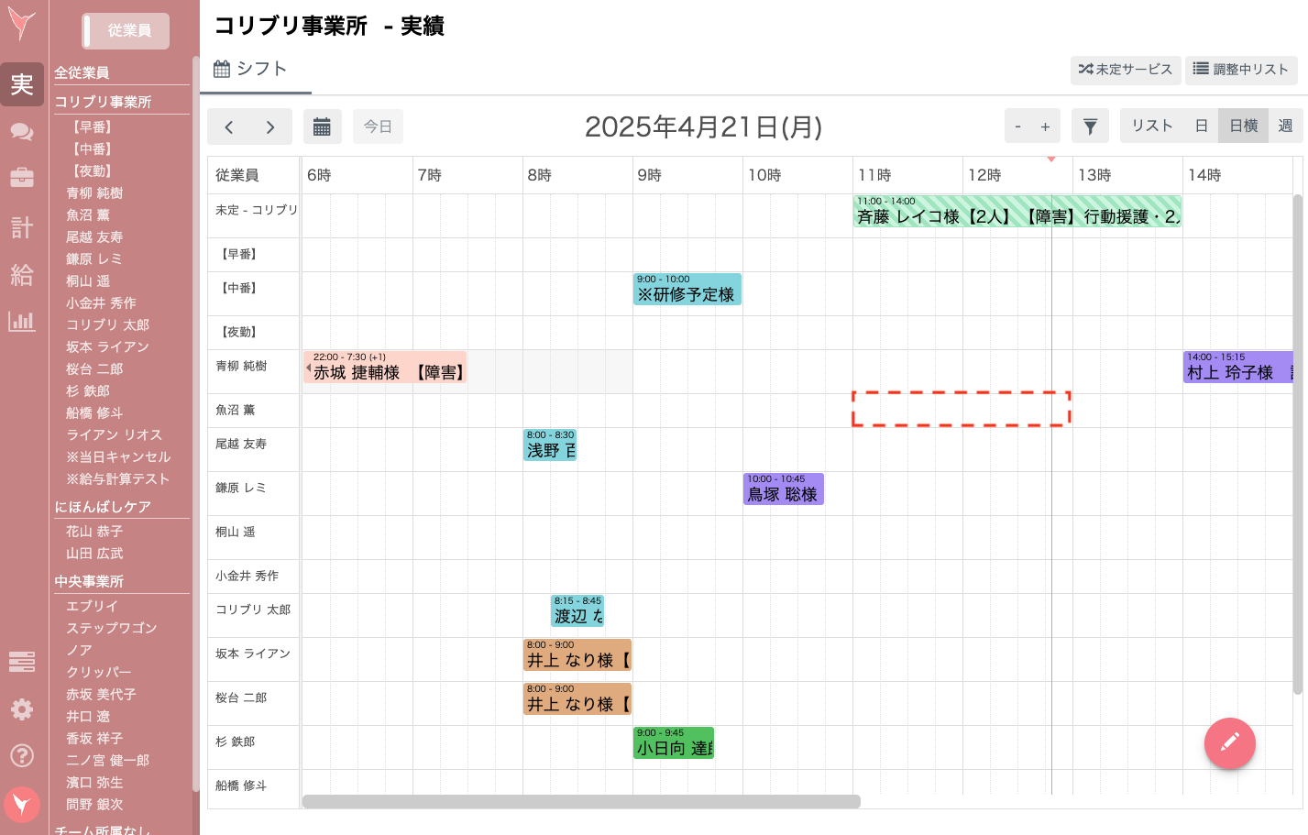Image resolution: width=1308 pixels, height=835 pixels.
Task: Go to previous day with left chevron
Action: click(x=229, y=126)
